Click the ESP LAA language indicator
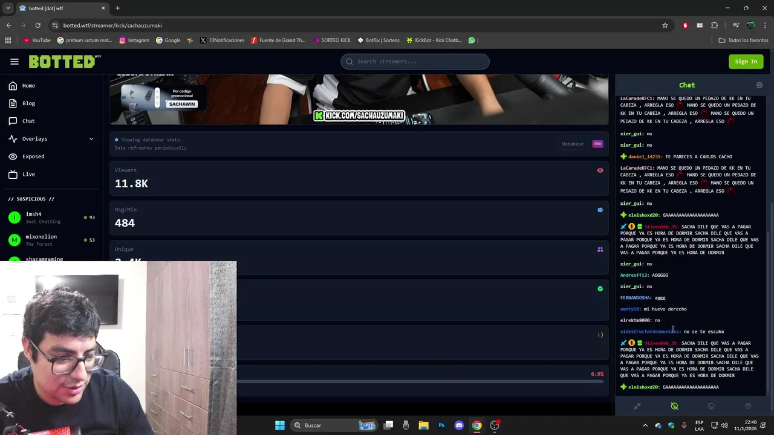This screenshot has width=774, height=435. 699,425
